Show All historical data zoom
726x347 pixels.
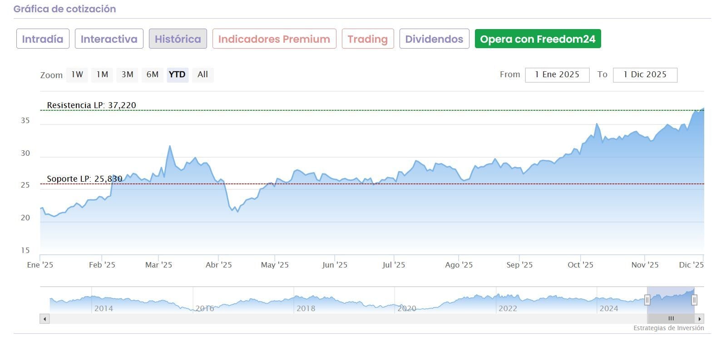tap(202, 74)
